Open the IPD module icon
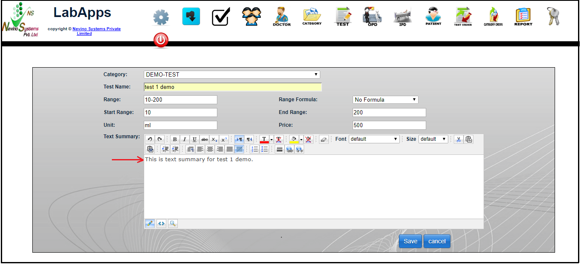581x265 pixels. 402,17
